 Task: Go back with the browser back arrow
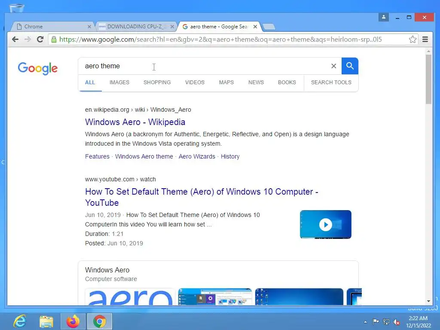pos(15,39)
